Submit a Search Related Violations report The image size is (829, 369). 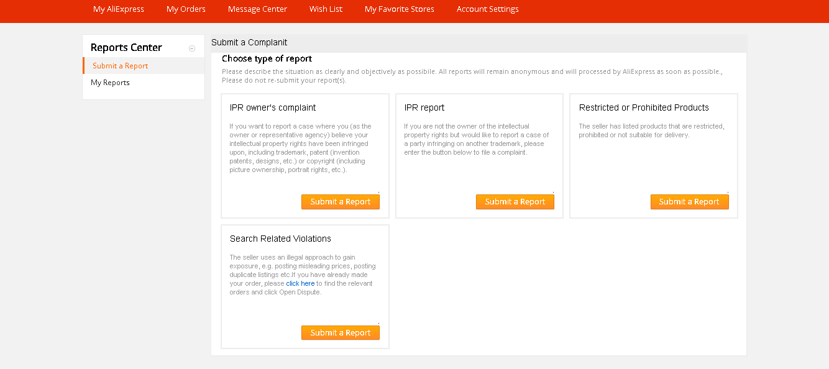(x=340, y=333)
